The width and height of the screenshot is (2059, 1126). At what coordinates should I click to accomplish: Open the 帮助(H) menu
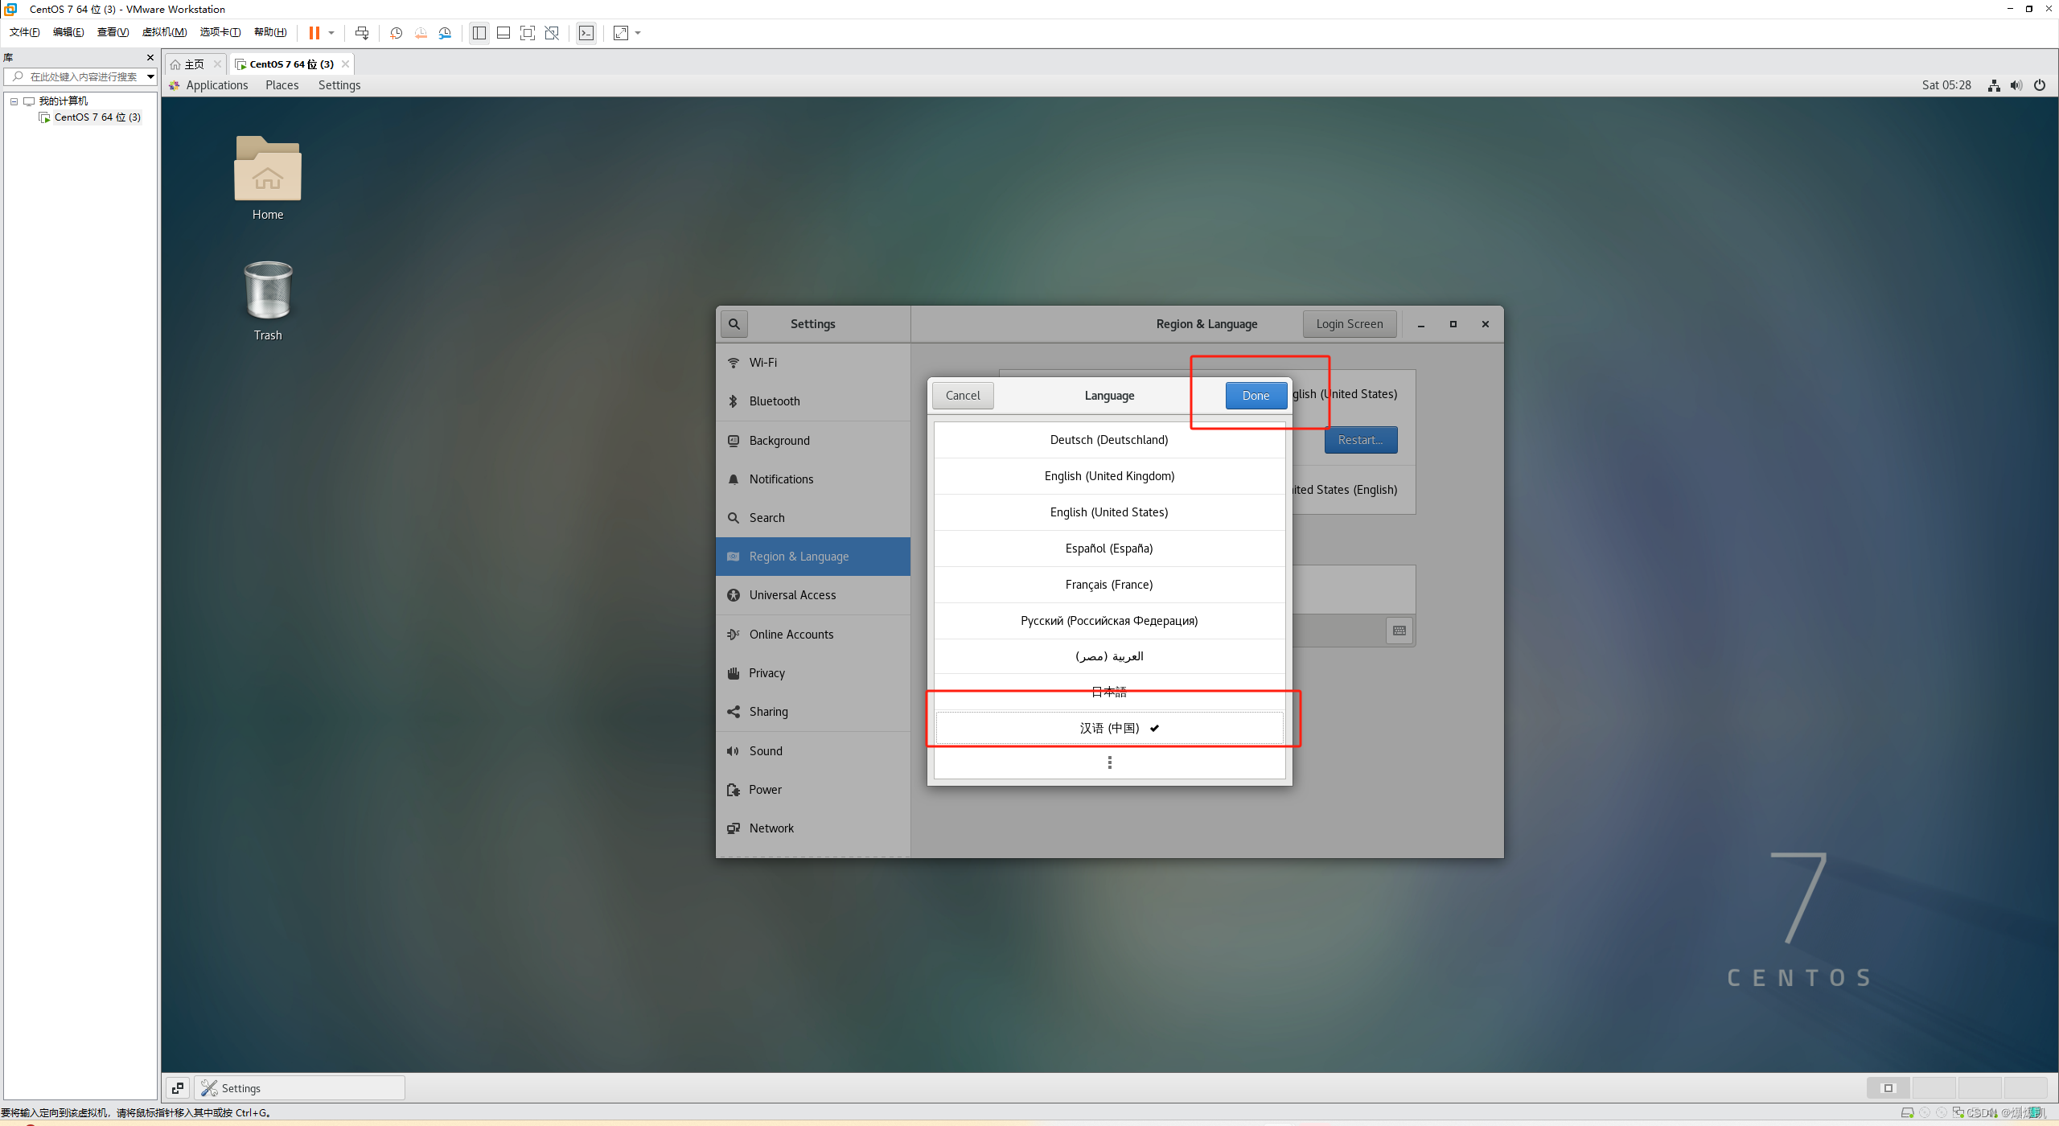270,32
